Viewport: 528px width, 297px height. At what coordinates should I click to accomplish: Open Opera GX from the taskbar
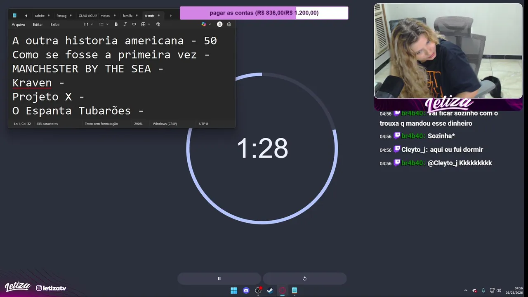coord(282,290)
